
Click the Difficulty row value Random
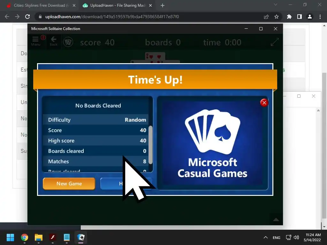[135, 120]
